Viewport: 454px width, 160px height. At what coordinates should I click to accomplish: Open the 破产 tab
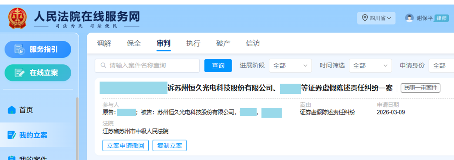coord(223,43)
